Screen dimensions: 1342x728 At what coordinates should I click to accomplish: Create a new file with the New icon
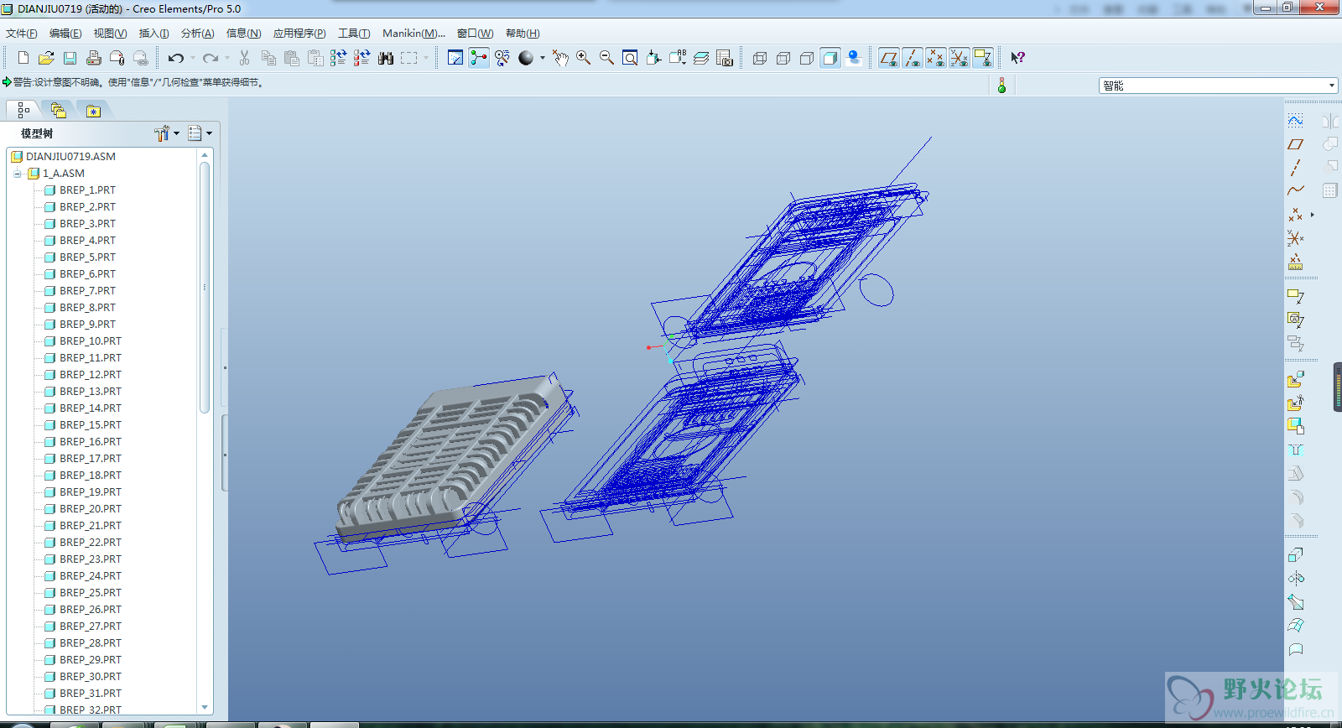coord(23,58)
